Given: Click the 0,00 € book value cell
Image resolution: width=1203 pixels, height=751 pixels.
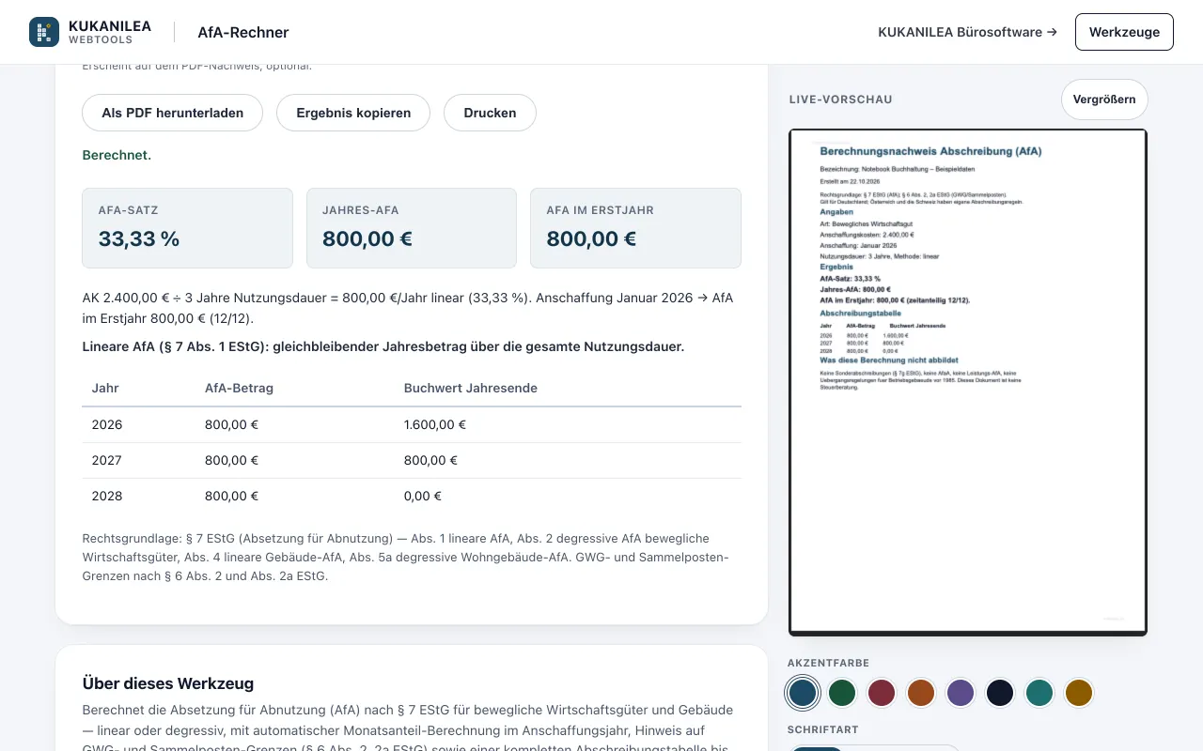Looking at the screenshot, I should tap(423, 496).
